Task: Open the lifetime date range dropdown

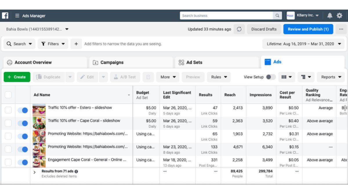Action: (x=303, y=44)
